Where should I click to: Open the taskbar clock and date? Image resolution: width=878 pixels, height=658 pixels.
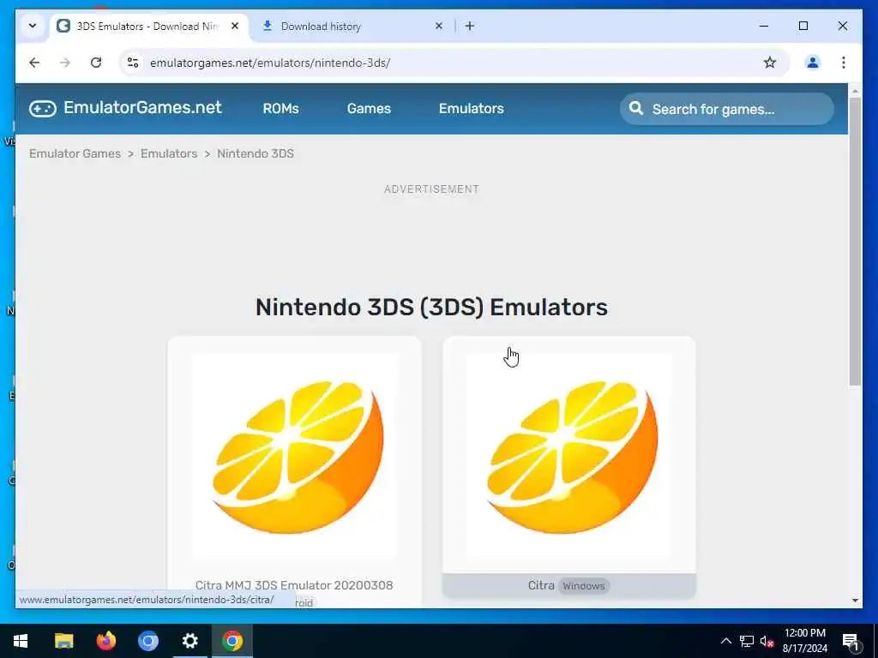(804, 641)
